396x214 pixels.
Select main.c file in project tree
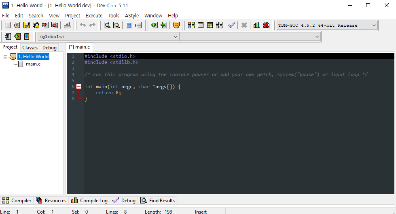tap(33, 64)
